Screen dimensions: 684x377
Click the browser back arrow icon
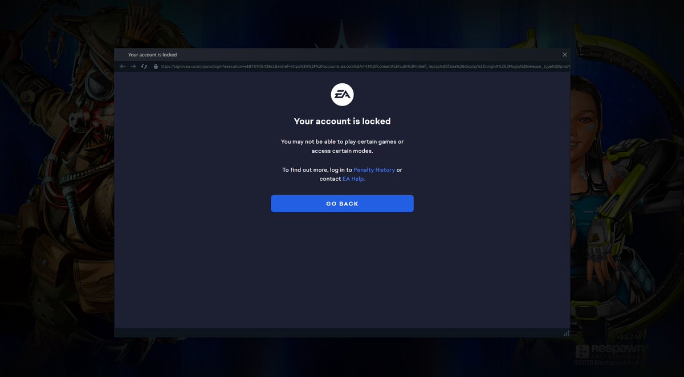(x=123, y=66)
